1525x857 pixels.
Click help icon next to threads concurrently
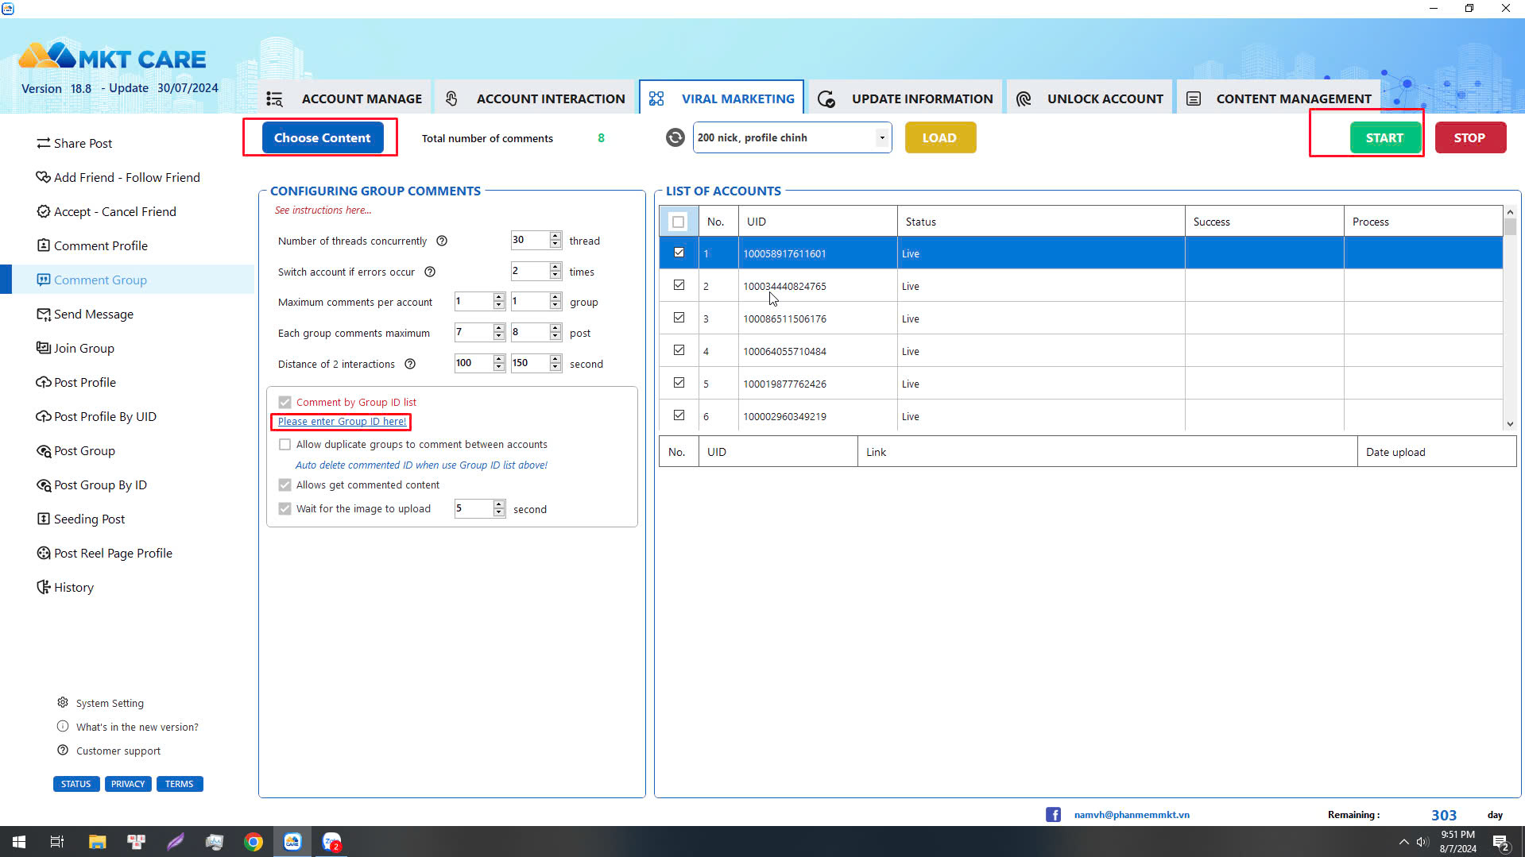[x=442, y=241]
